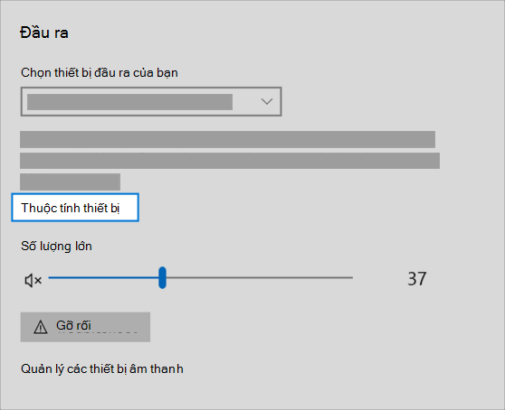This screenshot has height=410, width=505.
Task: Toggle the muted speaker icon beside the slider
Action: (33, 280)
